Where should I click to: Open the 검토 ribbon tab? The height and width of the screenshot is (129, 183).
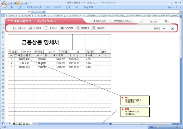pos(68,8)
